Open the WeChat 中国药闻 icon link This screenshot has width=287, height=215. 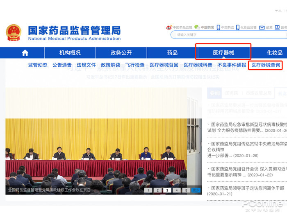click(x=204, y=27)
